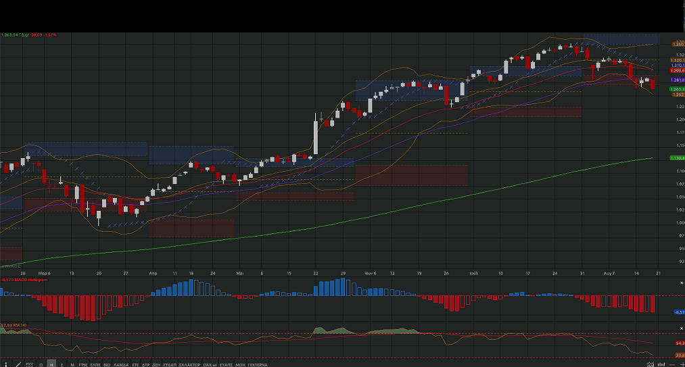Switch to the M monthly period
Screen dimensions: 685x367
tap(72, 365)
